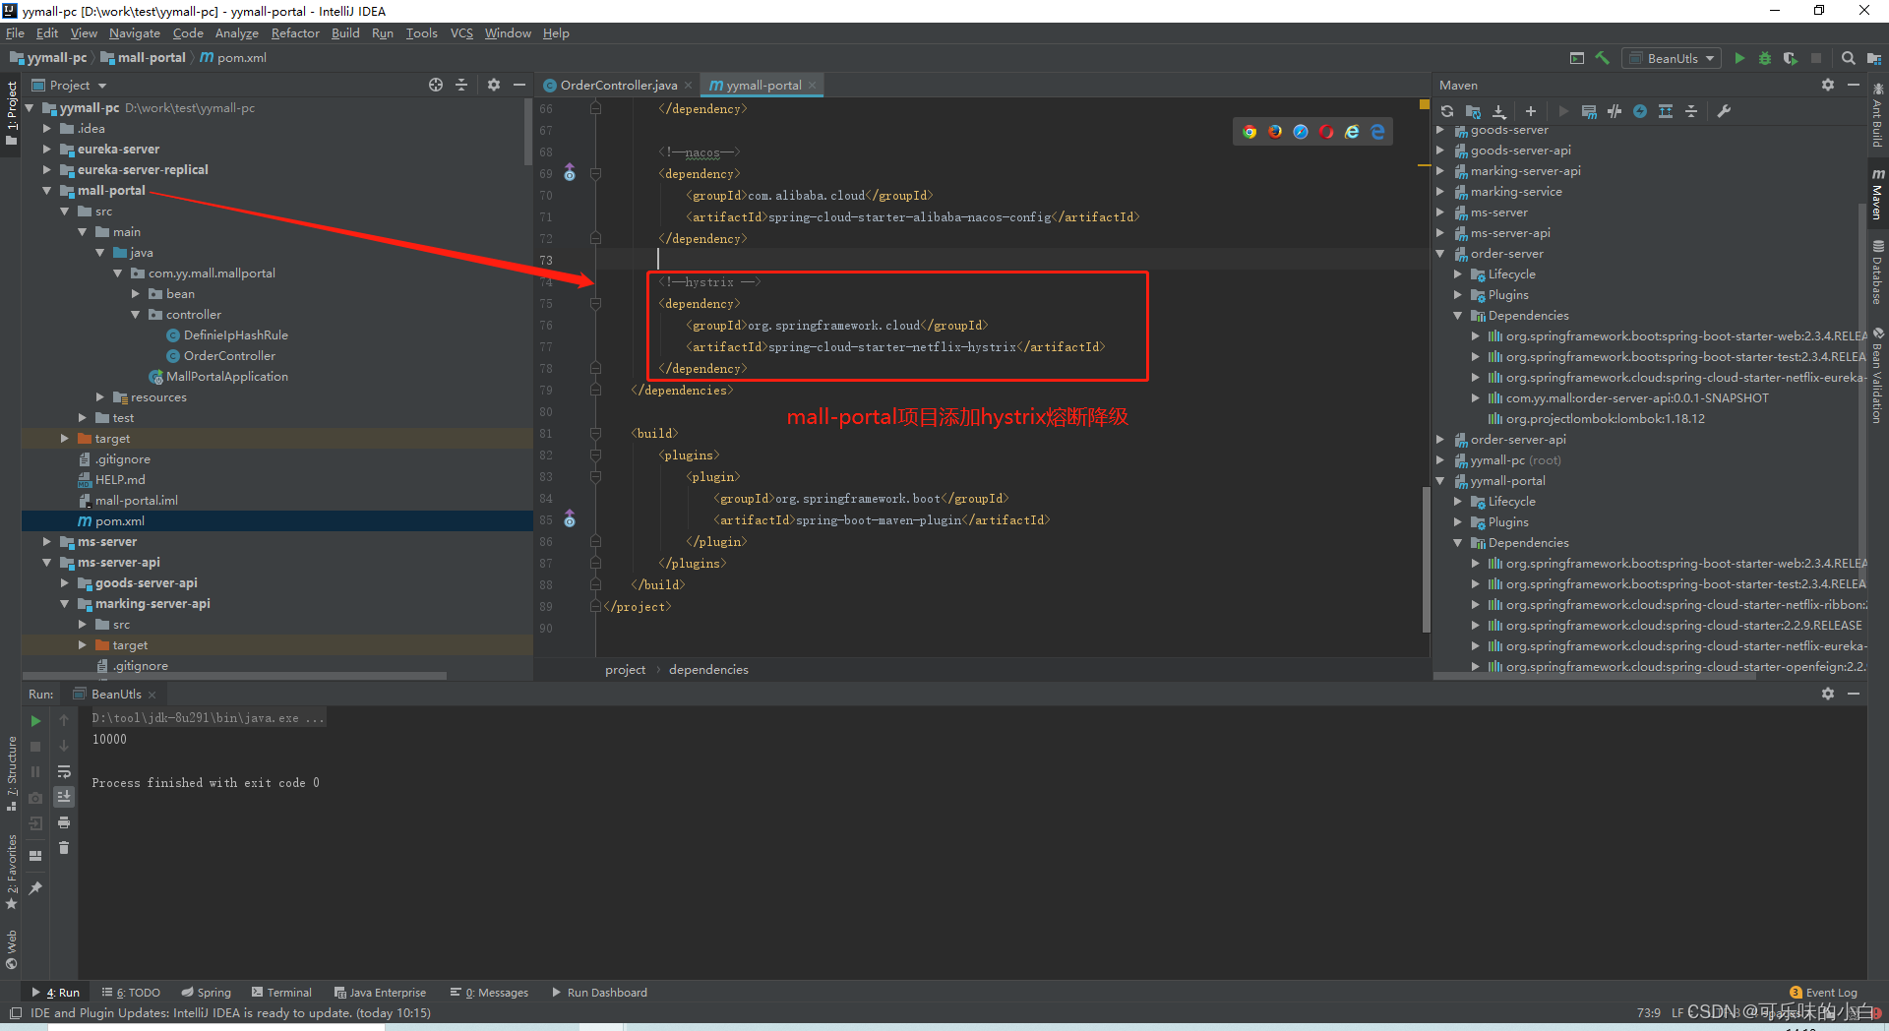This screenshot has width=1889, height=1031.
Task: Expand Lifecycle under yymall-portal
Action: pos(1458,502)
